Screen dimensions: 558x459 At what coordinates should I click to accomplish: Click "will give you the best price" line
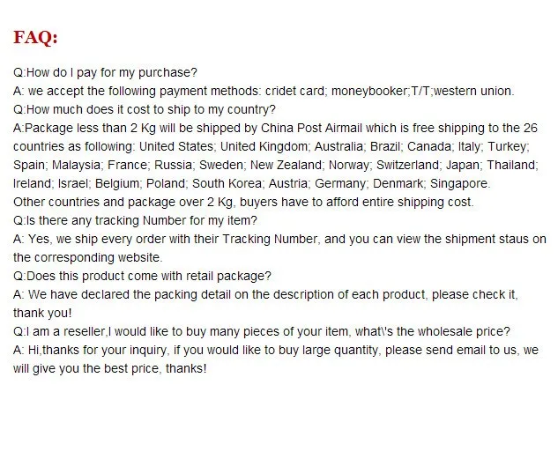coord(109,368)
